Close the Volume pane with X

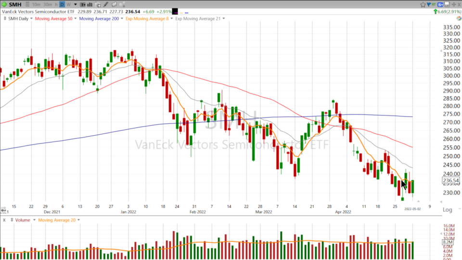click(4, 220)
